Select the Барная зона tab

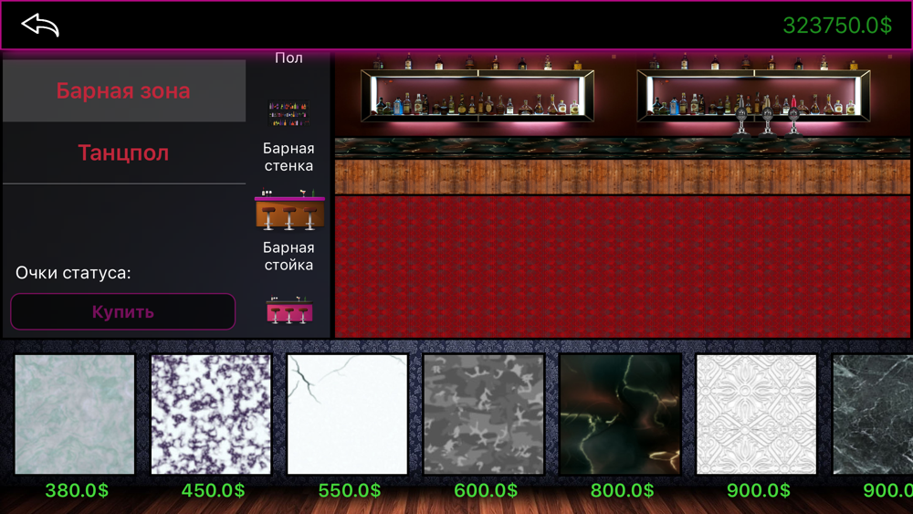123,90
